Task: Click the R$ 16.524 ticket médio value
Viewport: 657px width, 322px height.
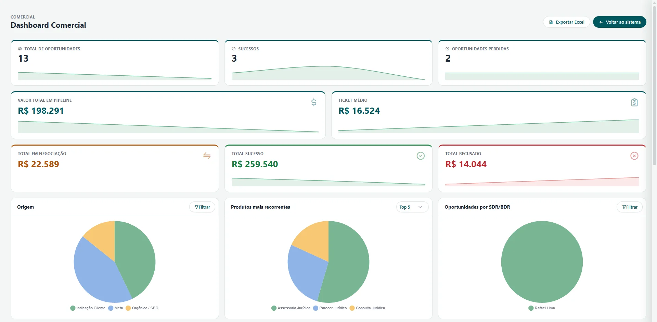Action: click(x=359, y=111)
